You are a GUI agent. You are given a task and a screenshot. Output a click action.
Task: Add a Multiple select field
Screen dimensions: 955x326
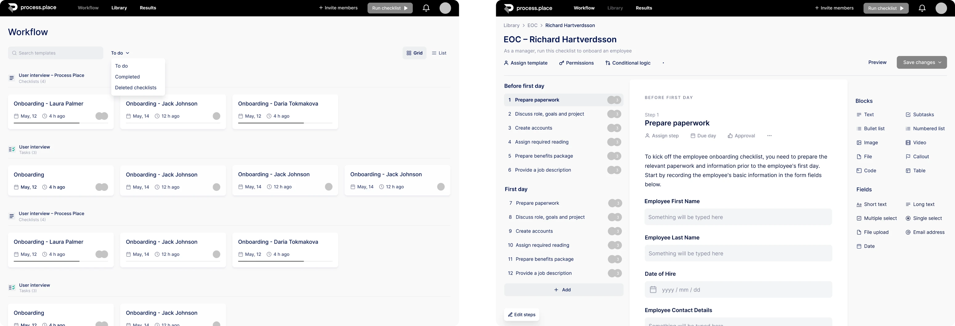tap(876, 219)
